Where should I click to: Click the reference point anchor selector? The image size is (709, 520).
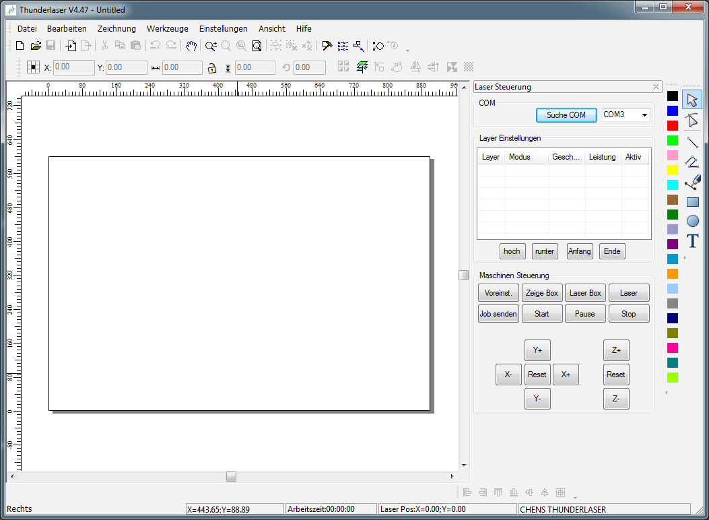(x=33, y=67)
